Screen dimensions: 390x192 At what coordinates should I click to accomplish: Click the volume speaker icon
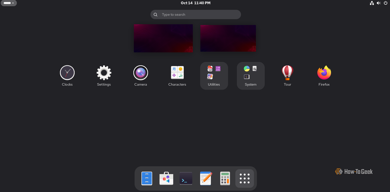379,3
